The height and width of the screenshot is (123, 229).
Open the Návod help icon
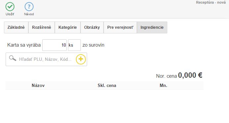[x=29, y=7]
